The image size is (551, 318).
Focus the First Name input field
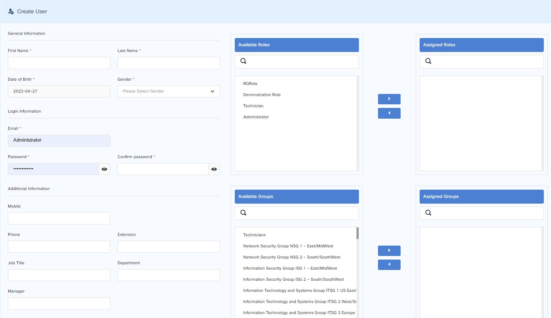point(59,63)
